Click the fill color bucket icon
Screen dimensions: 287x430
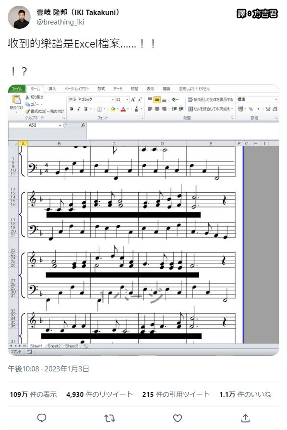click(x=113, y=109)
